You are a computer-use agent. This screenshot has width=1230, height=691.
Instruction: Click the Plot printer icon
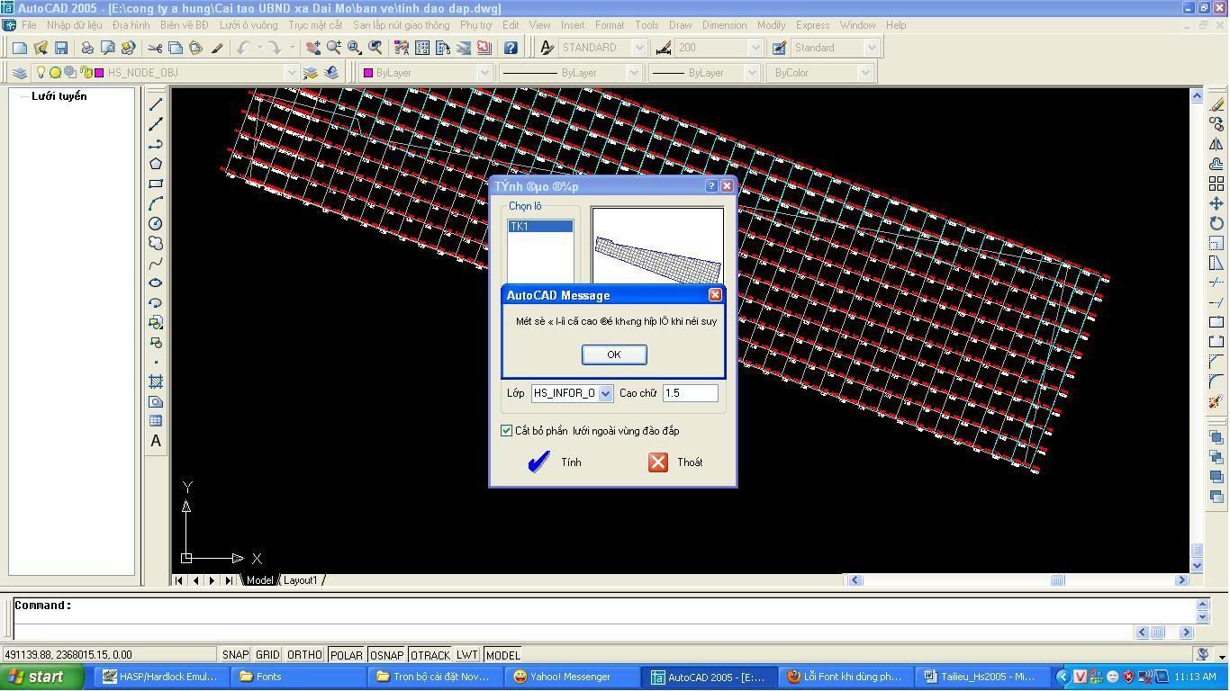coord(87,48)
